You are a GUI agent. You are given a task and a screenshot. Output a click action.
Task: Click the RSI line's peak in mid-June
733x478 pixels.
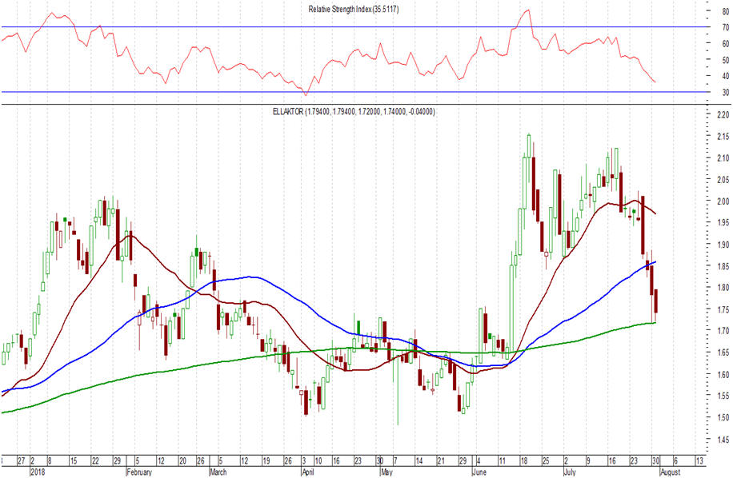527,10
